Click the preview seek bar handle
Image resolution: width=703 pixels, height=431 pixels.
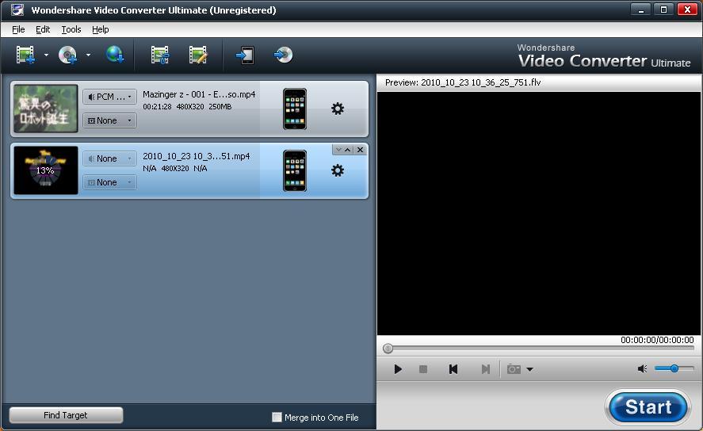[388, 348]
